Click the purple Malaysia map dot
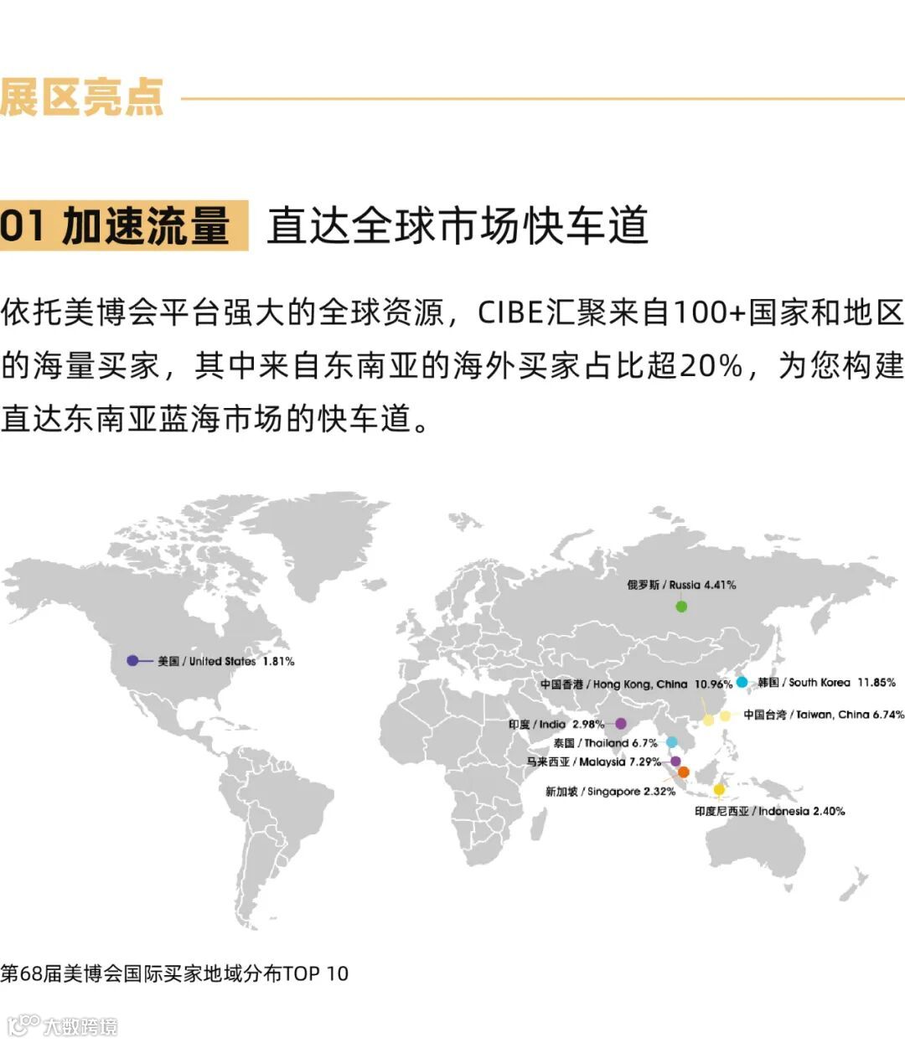Screen dimensions: 905x1043 pos(675,762)
